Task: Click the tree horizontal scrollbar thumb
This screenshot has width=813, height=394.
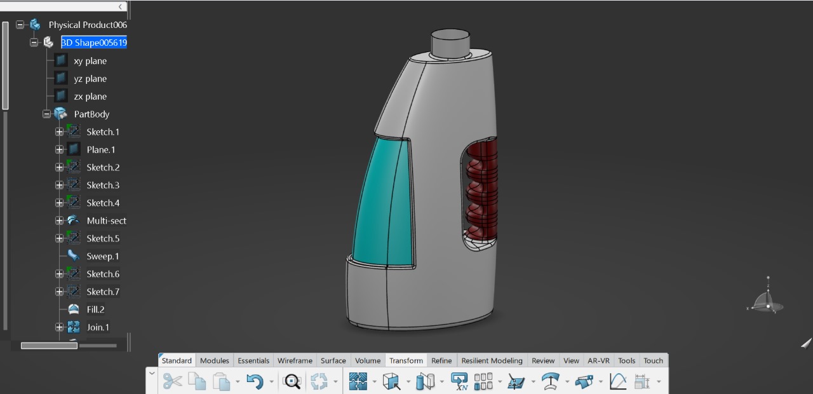Action: pos(50,346)
